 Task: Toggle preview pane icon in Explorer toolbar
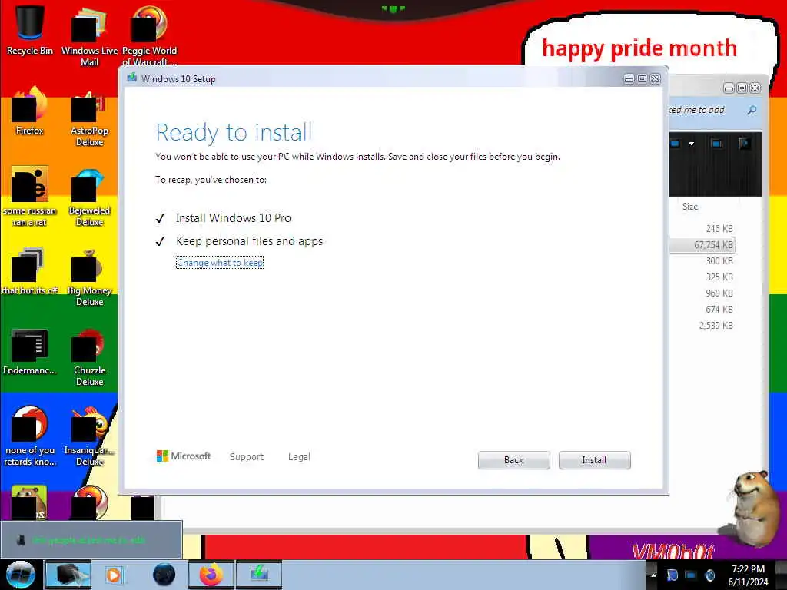coord(717,144)
